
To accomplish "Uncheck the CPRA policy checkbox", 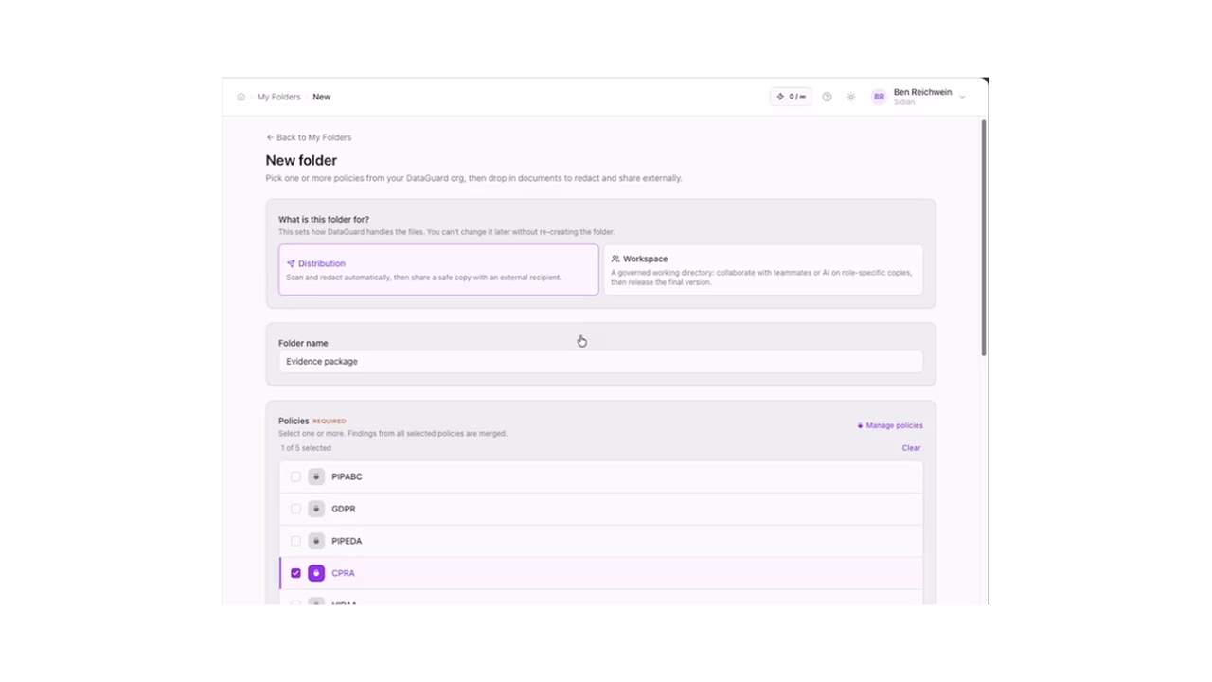I will (295, 573).
